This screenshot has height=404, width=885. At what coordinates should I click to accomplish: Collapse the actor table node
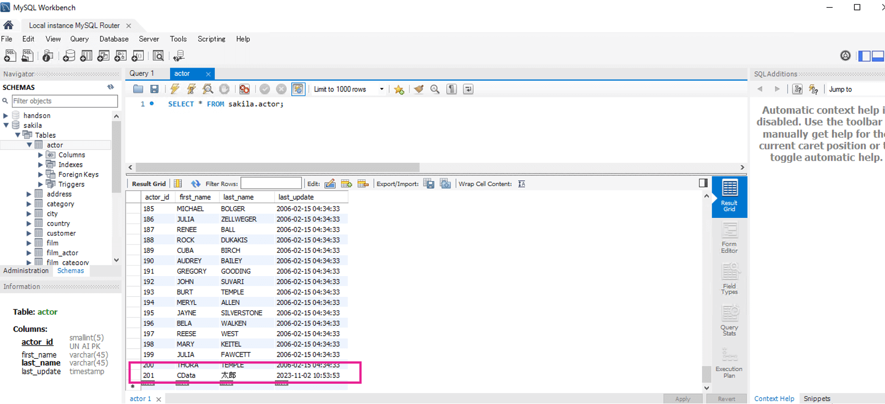pos(29,145)
